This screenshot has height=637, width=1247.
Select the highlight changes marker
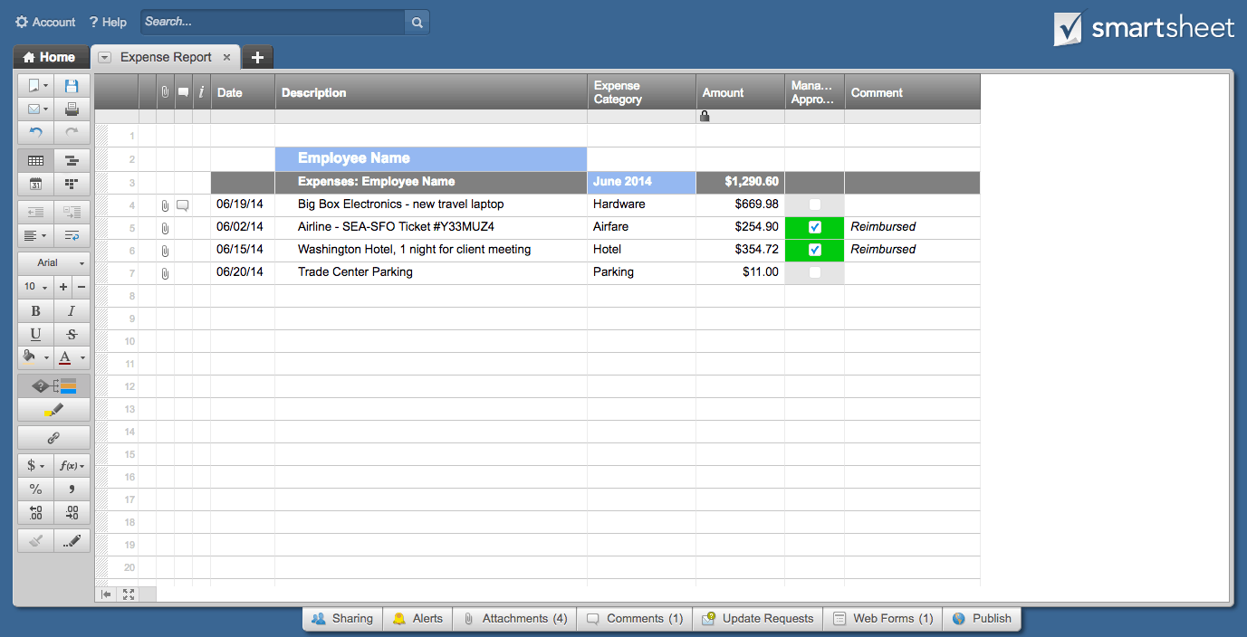coord(53,411)
